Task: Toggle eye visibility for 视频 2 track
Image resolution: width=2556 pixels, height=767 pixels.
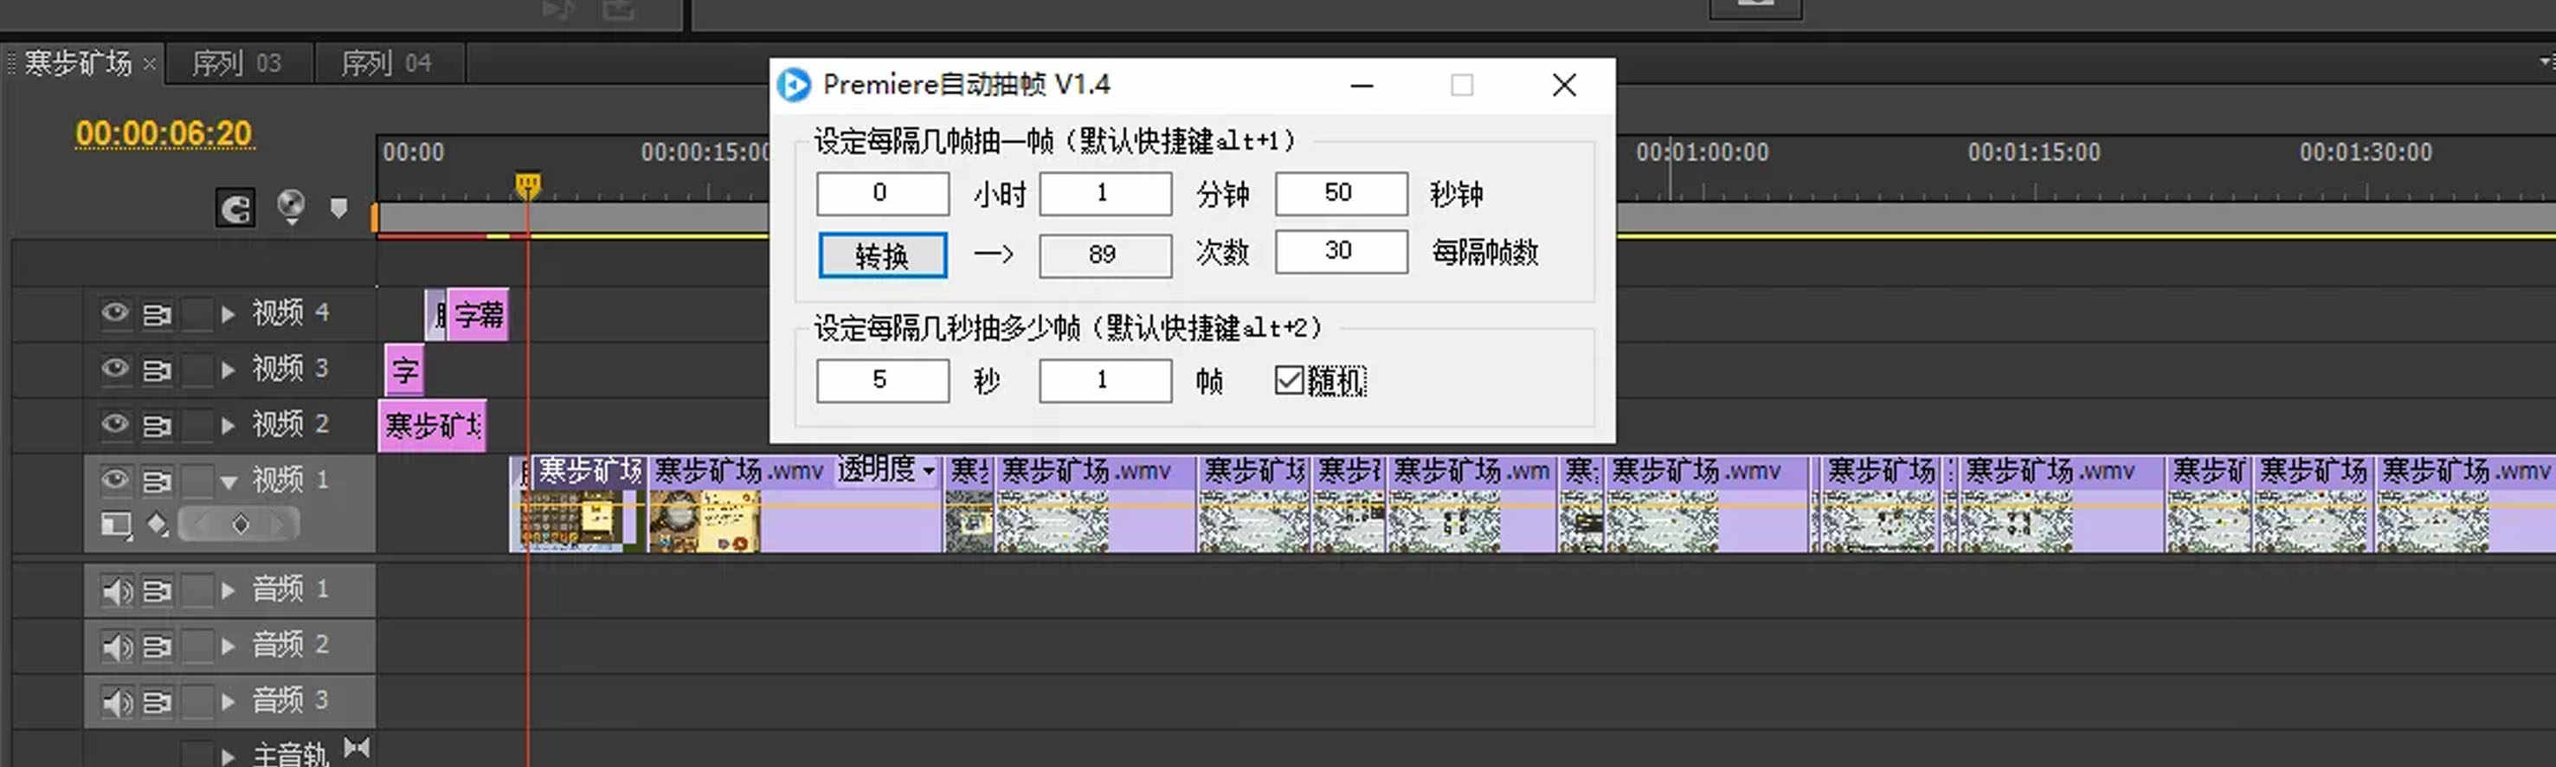Action: [115, 425]
